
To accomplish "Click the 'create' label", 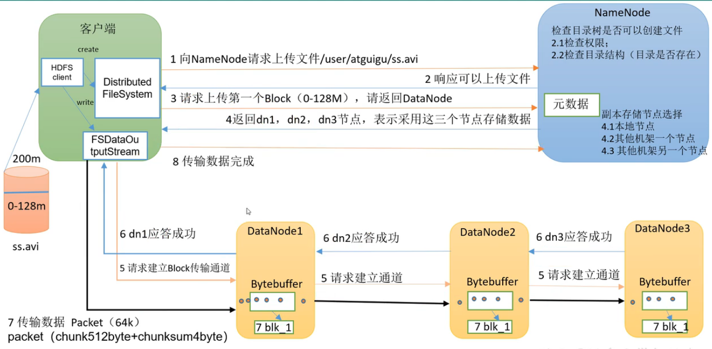I will point(88,49).
